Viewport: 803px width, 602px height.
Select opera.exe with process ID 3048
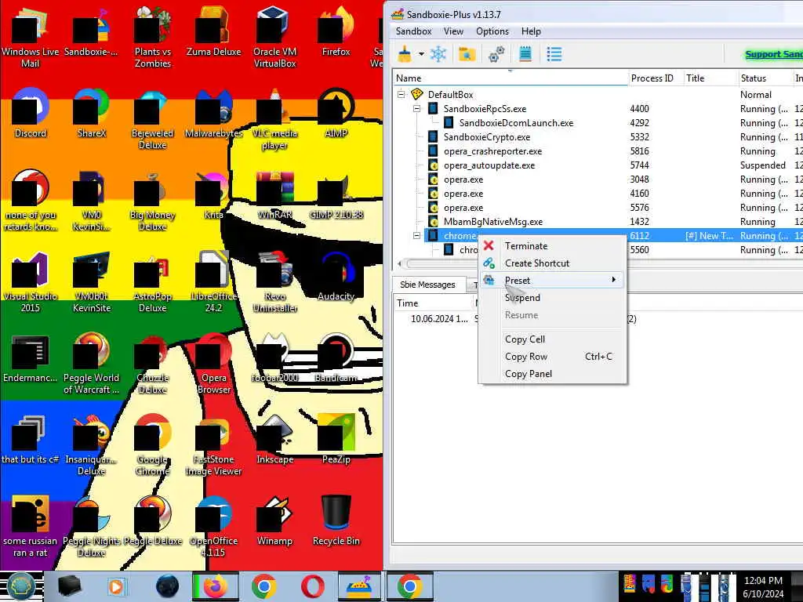598,180
